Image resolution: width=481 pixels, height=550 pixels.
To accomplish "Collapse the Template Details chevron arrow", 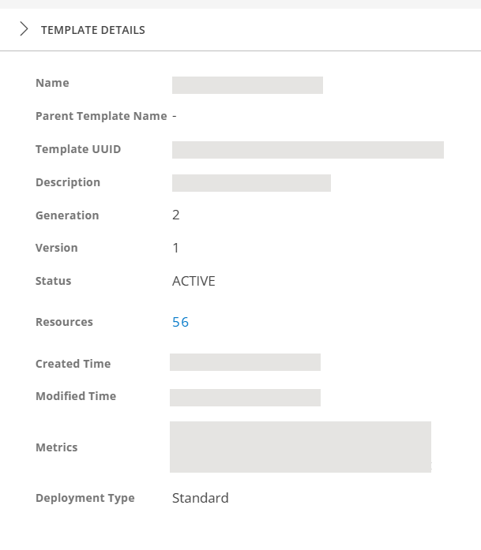I will [x=24, y=30].
